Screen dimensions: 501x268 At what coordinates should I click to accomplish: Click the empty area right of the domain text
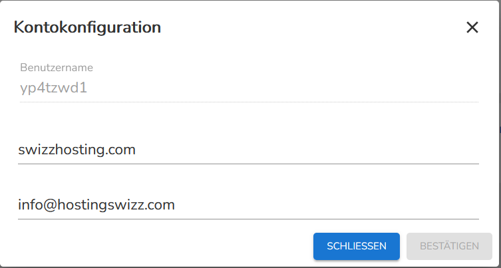point(307,150)
